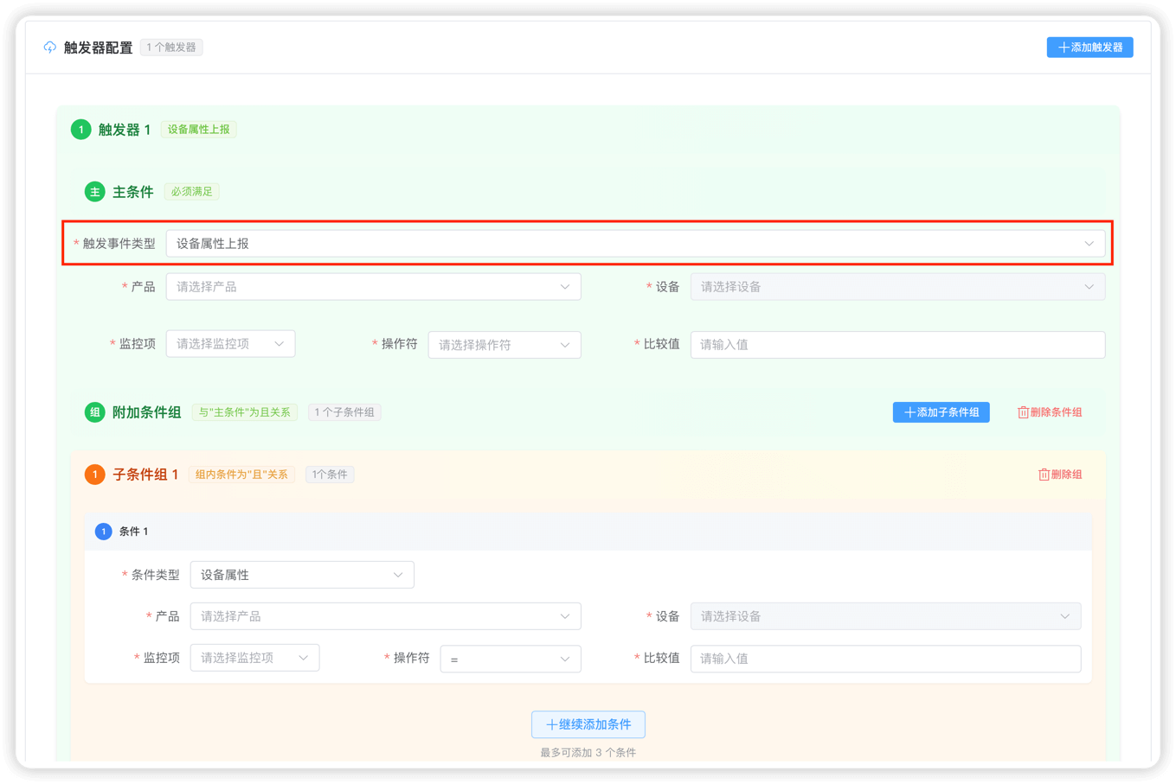The image size is (1176, 784).
Task: Open 条件 1 操作符 dropdown showing =
Action: click(x=510, y=659)
